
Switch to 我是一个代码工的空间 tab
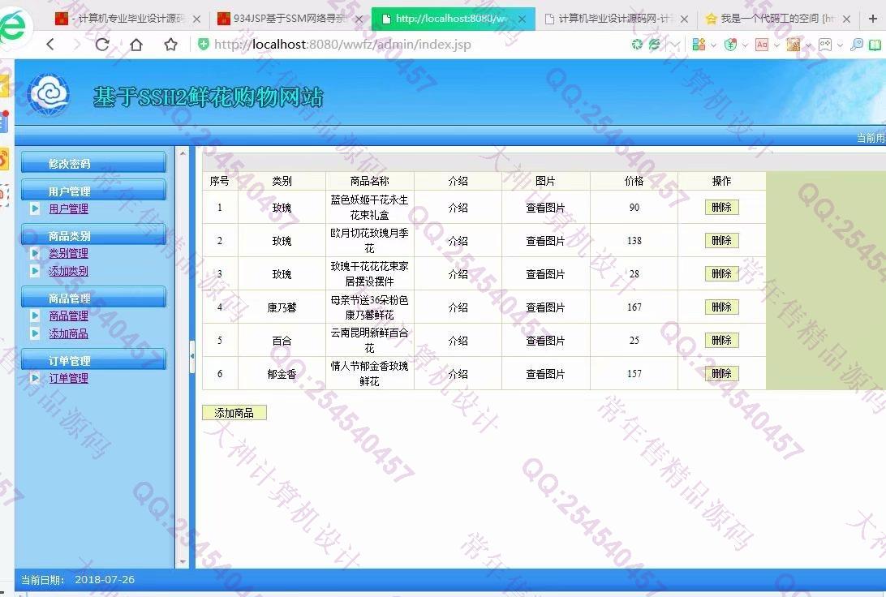tap(777, 19)
